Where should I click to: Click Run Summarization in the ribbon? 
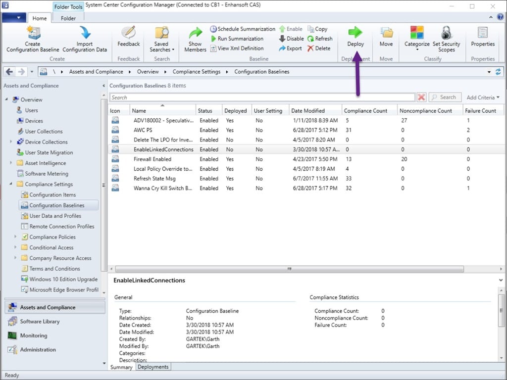237,39
